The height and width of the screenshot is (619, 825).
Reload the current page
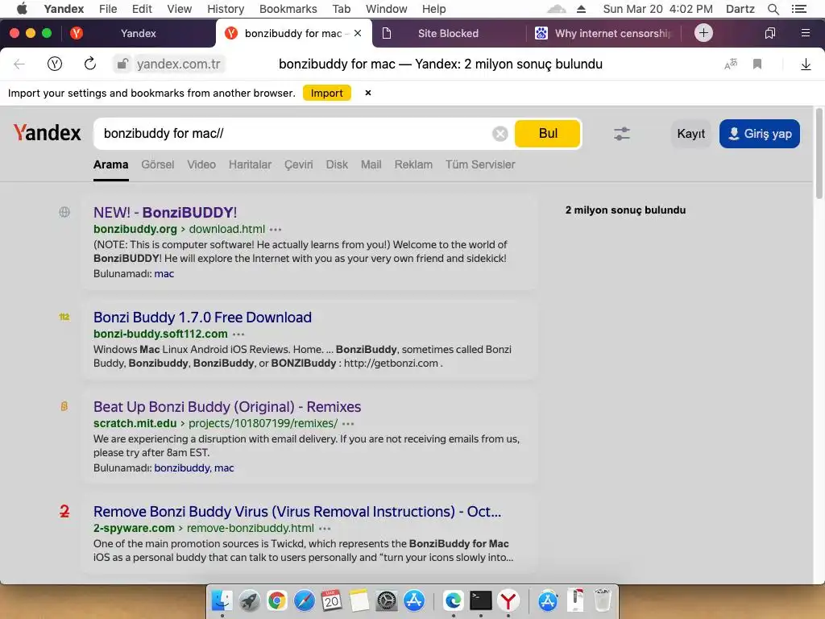pos(90,64)
